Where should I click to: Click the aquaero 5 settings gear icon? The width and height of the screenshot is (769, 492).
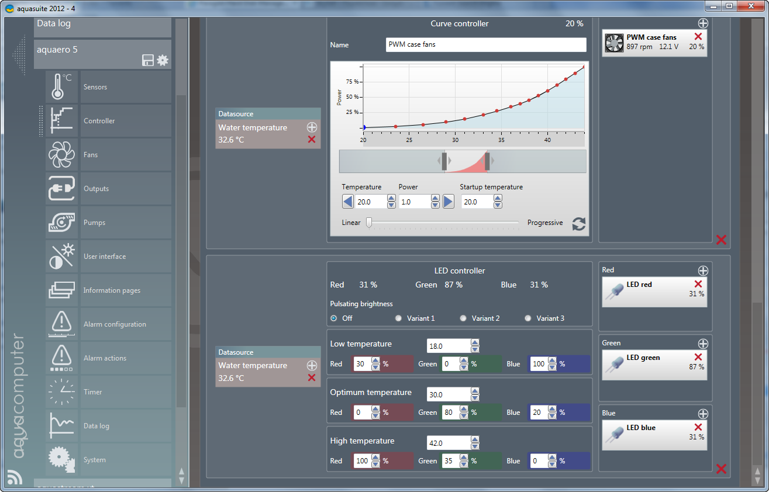point(162,60)
